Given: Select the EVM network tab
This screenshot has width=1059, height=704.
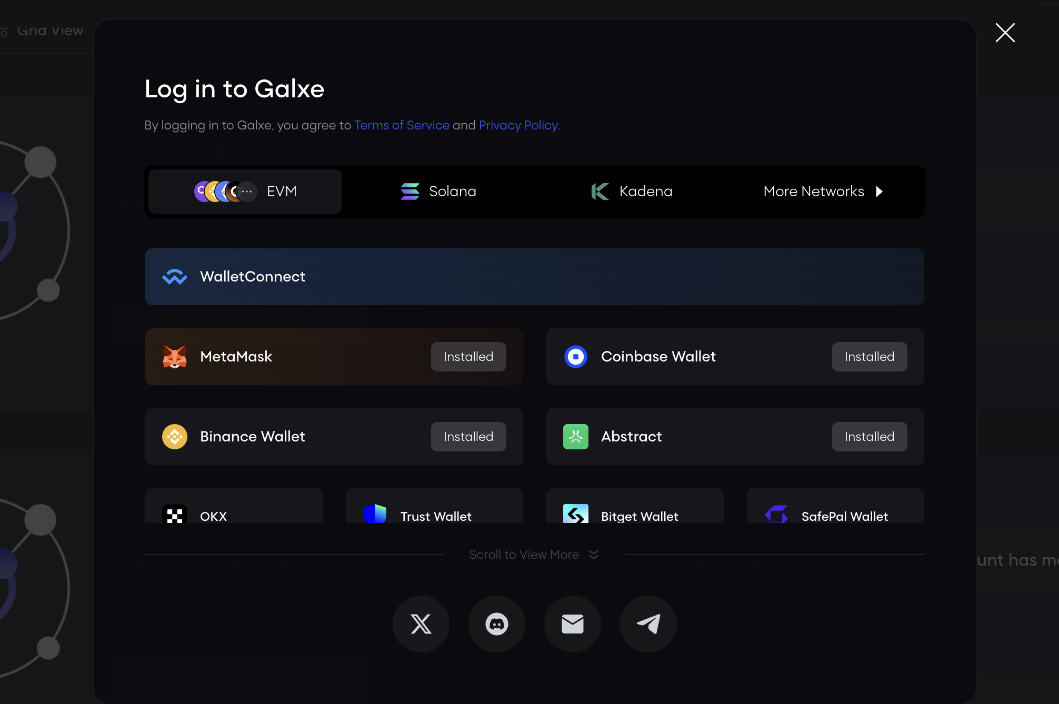Looking at the screenshot, I should click(x=245, y=192).
